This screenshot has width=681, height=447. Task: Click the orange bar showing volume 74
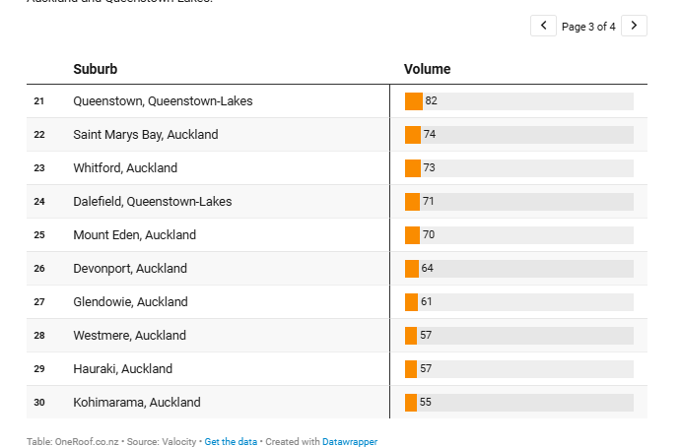pyautogui.click(x=413, y=135)
